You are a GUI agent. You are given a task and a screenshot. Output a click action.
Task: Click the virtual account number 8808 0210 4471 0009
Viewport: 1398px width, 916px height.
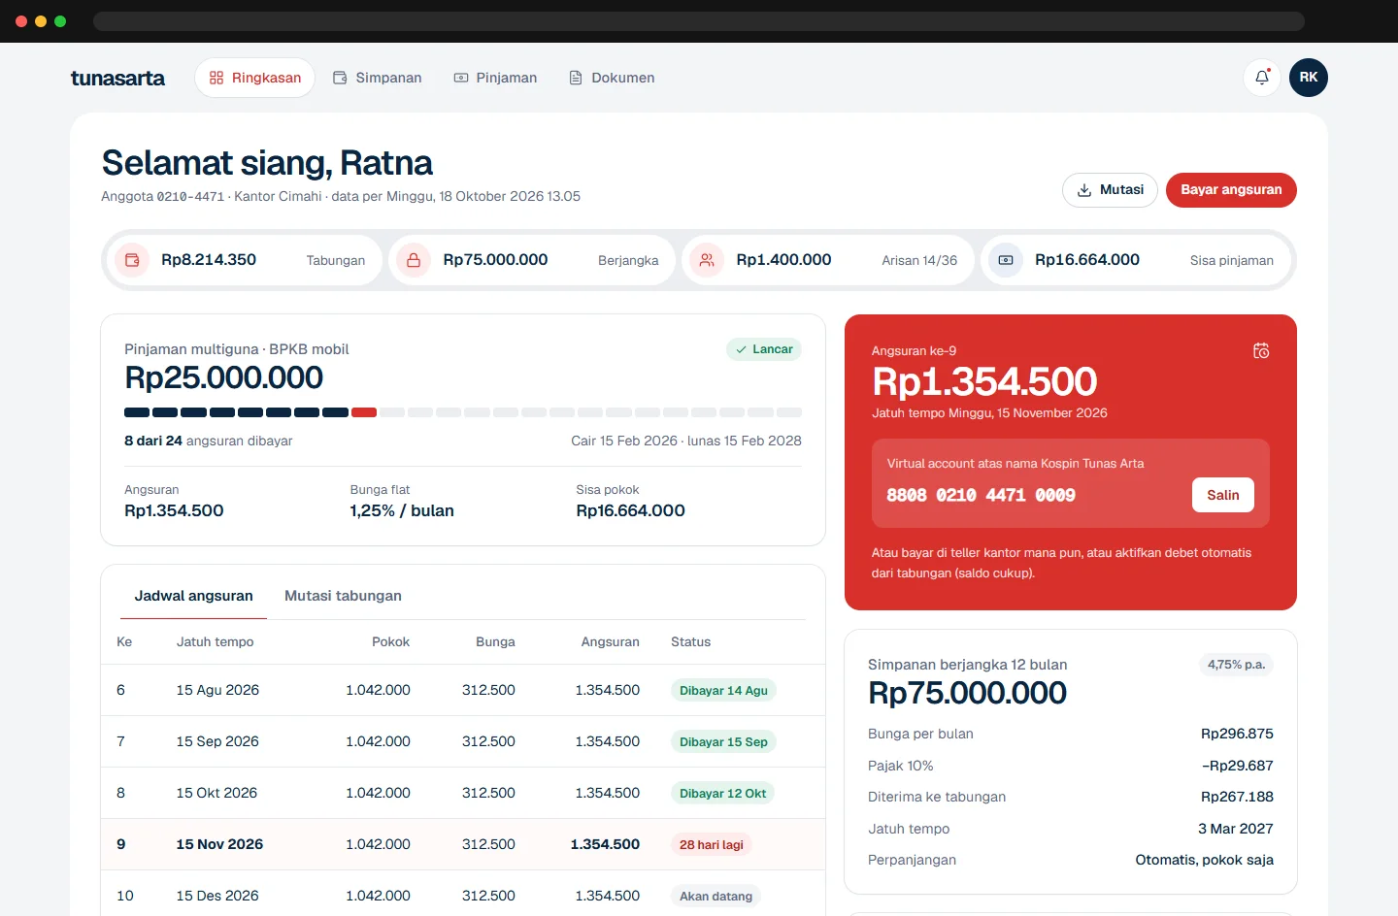981,495
